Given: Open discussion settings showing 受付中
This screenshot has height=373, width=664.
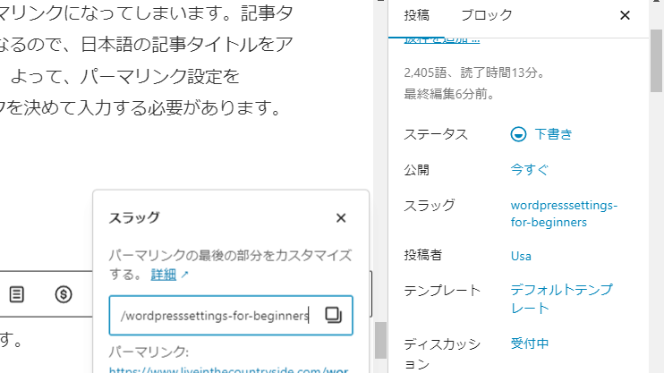Looking at the screenshot, I should click(x=529, y=343).
